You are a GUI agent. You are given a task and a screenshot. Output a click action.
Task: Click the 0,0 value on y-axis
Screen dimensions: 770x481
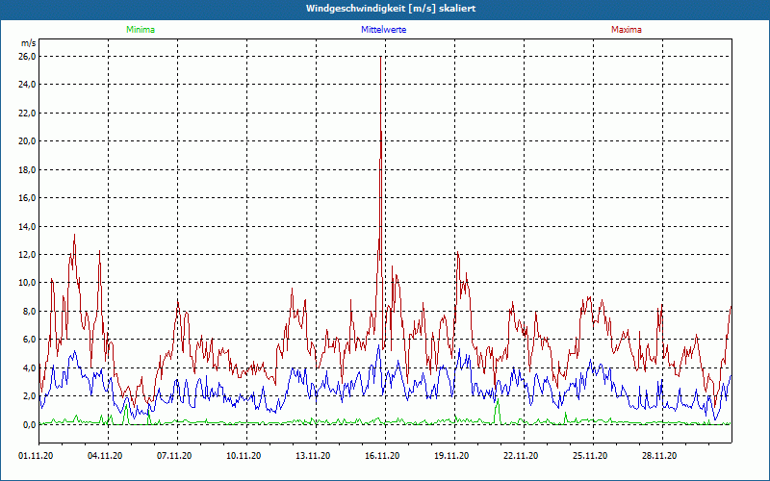point(29,424)
